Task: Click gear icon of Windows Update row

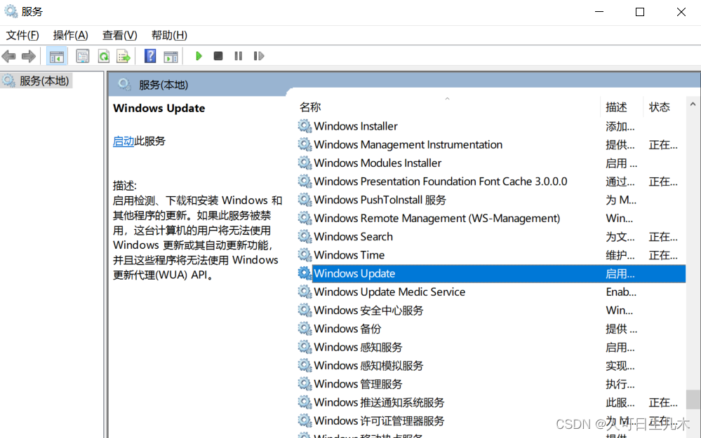Action: coord(305,273)
